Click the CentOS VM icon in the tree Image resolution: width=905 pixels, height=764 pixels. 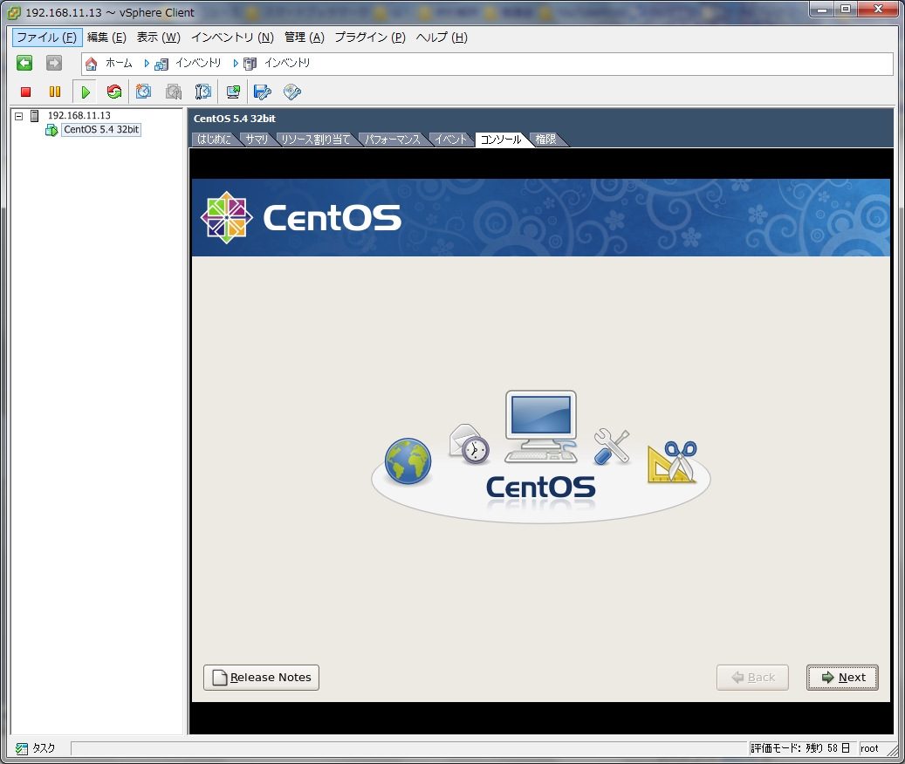(x=51, y=130)
